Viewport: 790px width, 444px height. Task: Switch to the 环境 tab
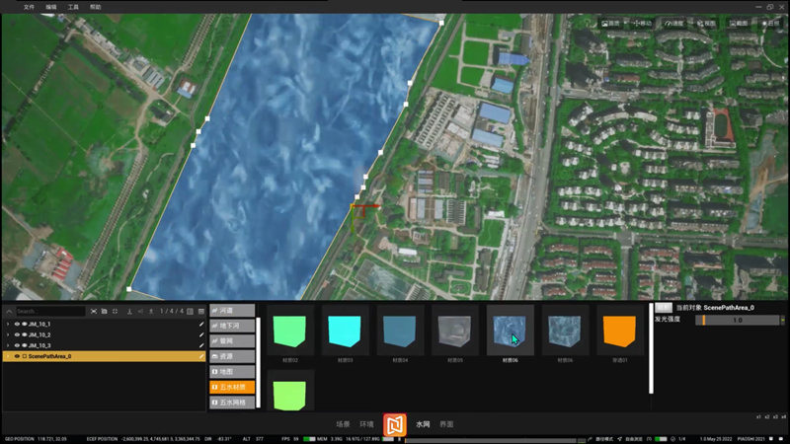pos(366,423)
